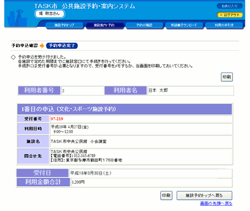Viewport: 250px width, 211px height.
Task: Click the upper 印刷 print button
Action: point(227,77)
